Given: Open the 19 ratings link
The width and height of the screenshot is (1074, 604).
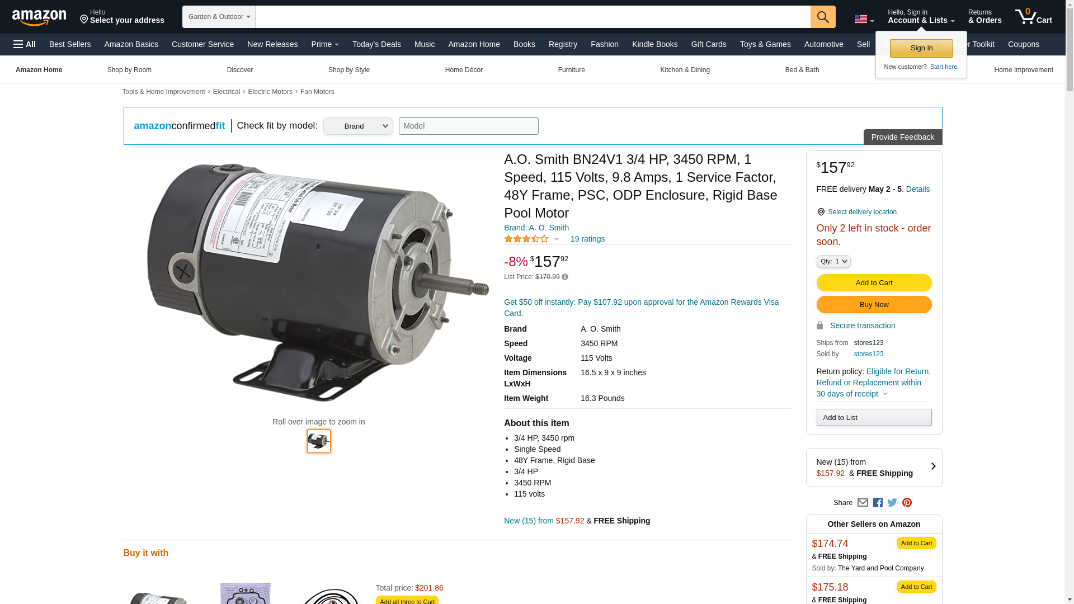Looking at the screenshot, I should click(x=587, y=239).
